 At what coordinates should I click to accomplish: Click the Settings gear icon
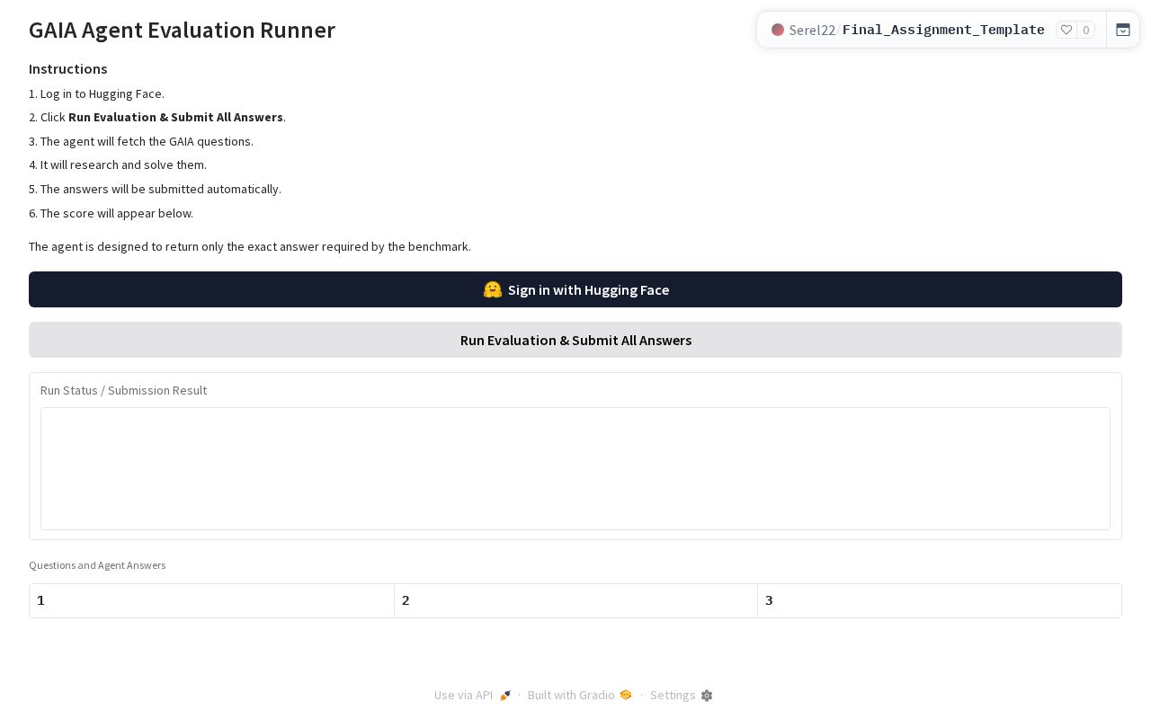click(707, 696)
